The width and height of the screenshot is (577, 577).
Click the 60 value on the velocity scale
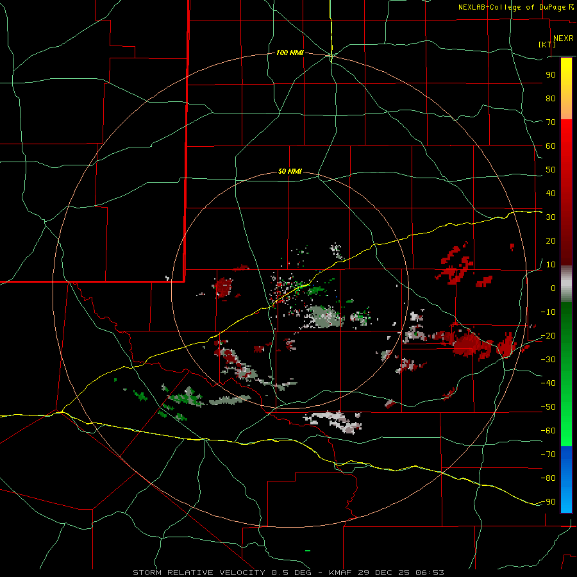click(x=551, y=146)
